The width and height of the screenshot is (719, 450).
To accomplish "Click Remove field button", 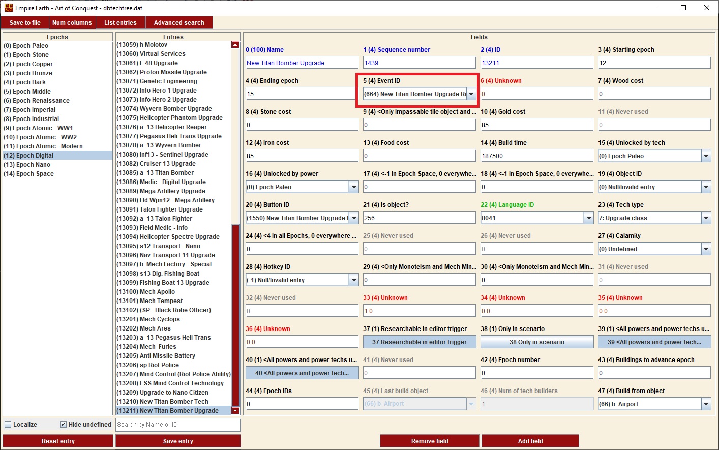I will [x=430, y=441].
